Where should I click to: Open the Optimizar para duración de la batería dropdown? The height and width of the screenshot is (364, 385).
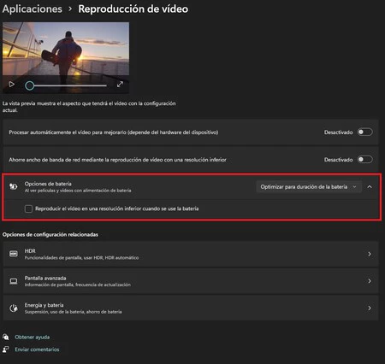tap(309, 187)
